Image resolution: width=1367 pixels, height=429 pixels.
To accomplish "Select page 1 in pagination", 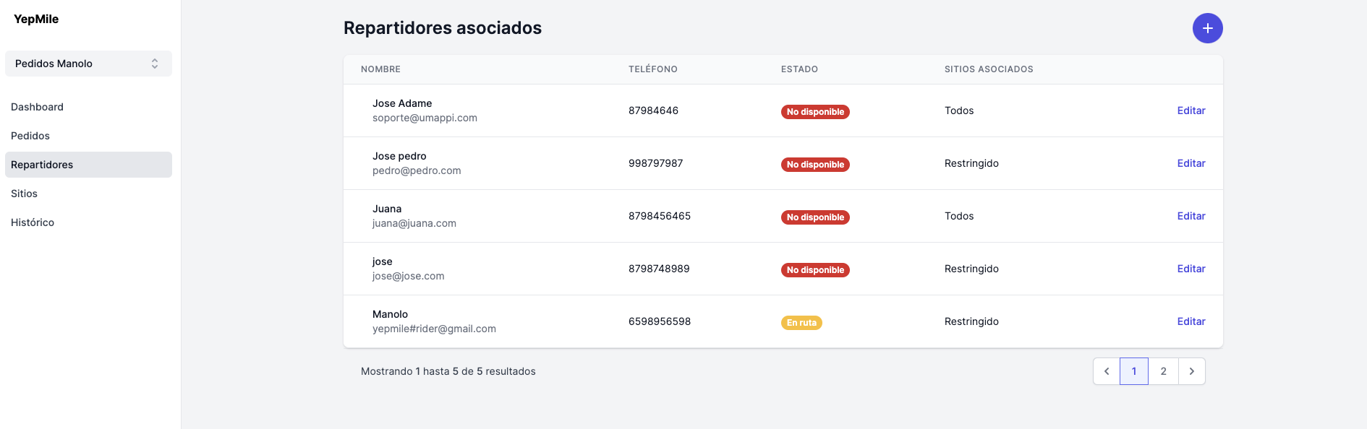I will (x=1133, y=371).
